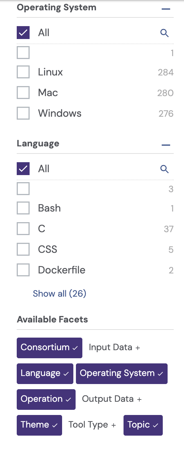Image resolution: width=184 pixels, height=454 pixels.
Task: Disable the Operating System facet chip
Action: [x=122, y=373]
